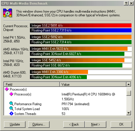Select the System Threads row label

coord(25,114)
